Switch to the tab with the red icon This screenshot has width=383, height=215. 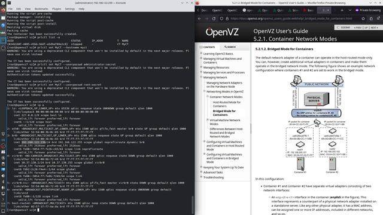pos(309,10)
